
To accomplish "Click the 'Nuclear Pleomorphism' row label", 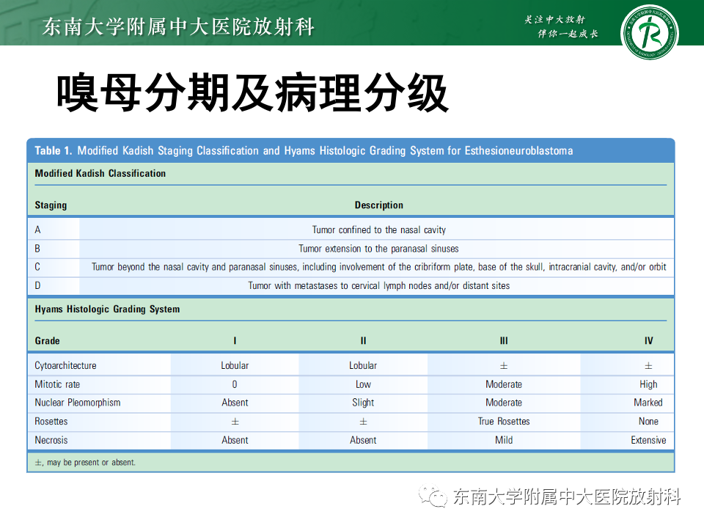I will [78, 403].
